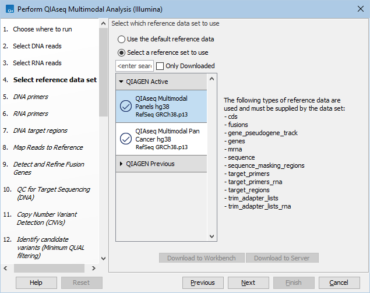Click the disabled Reset button
This screenshot has height=293, width=370.
(82, 283)
